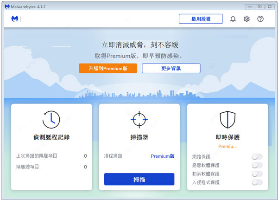
Task: Click the Premium版 link beside 排程掃描
Action: [x=163, y=156]
